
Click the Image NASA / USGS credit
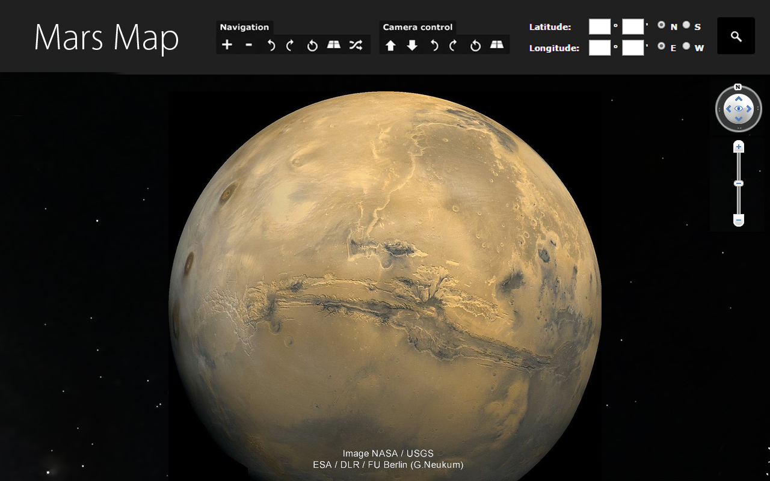(x=388, y=454)
